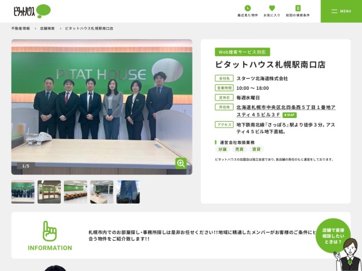Open the green MENU button
362x271 pixels.
pyautogui.click(x=341, y=11)
